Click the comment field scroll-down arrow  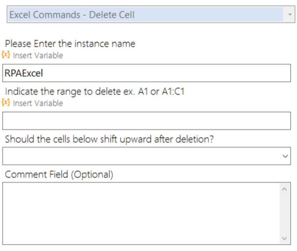[x=284, y=238]
